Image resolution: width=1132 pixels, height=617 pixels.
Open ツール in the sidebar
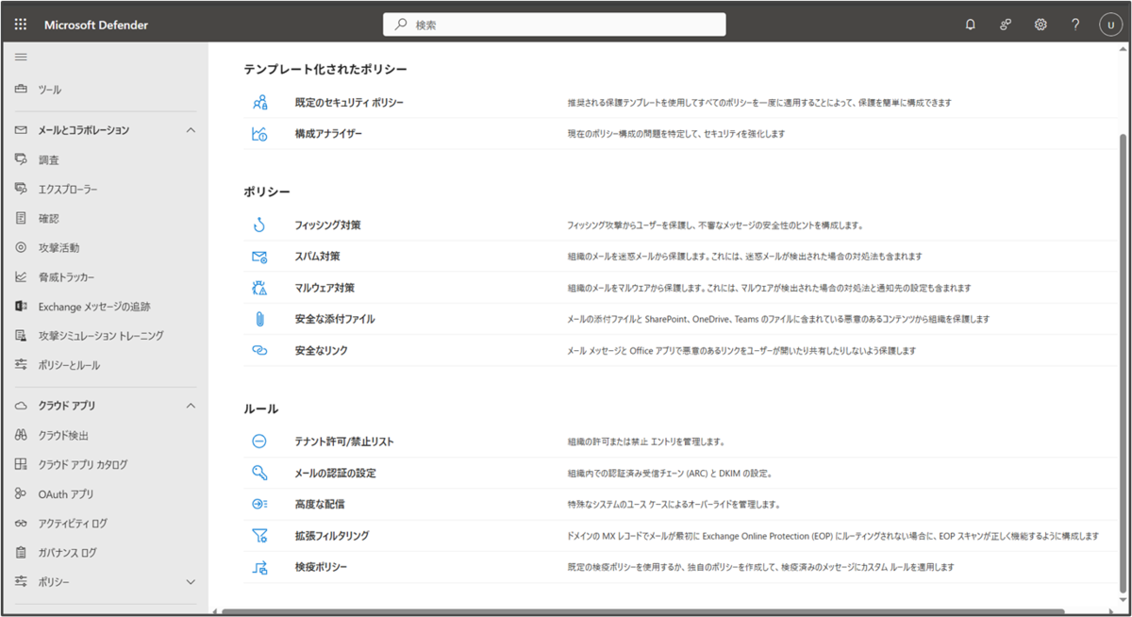pos(50,90)
